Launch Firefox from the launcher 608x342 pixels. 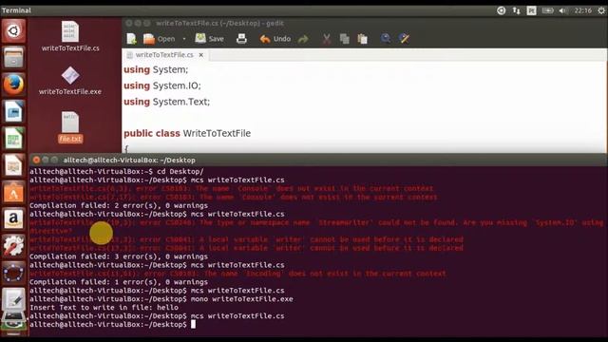(13, 85)
